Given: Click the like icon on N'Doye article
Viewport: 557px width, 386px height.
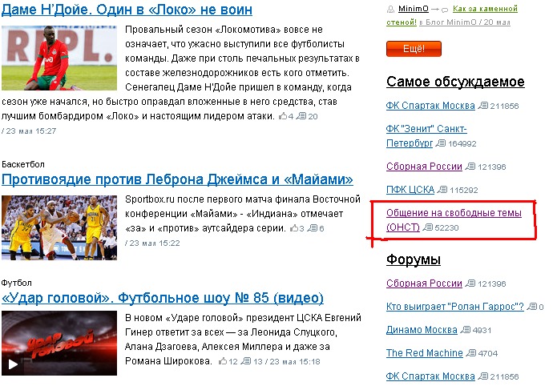Looking at the screenshot, I should tap(283, 116).
